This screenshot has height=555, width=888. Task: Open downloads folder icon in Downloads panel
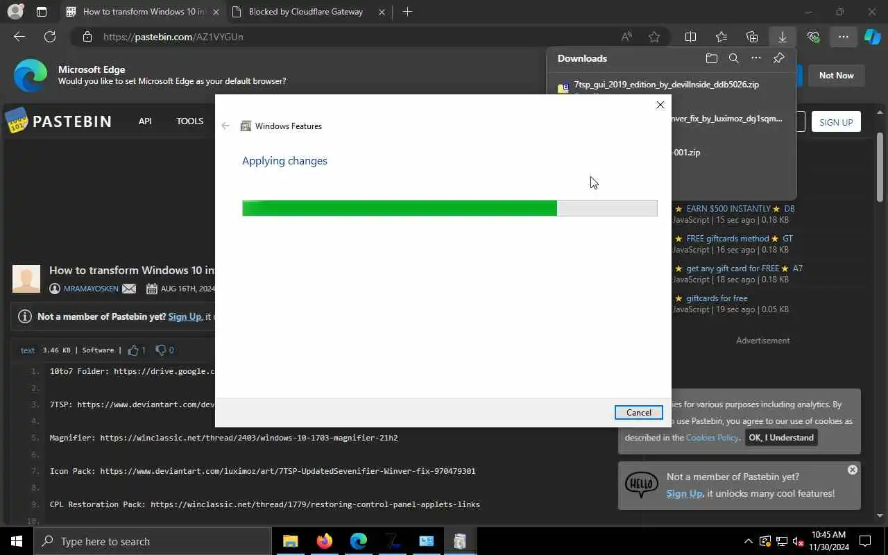coord(711,58)
